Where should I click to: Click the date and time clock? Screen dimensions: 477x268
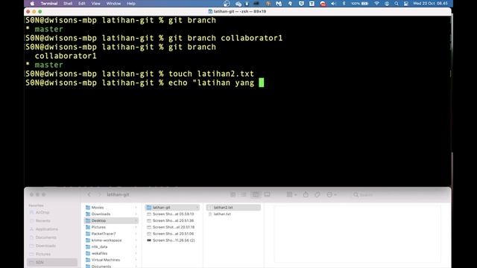[x=430, y=4]
